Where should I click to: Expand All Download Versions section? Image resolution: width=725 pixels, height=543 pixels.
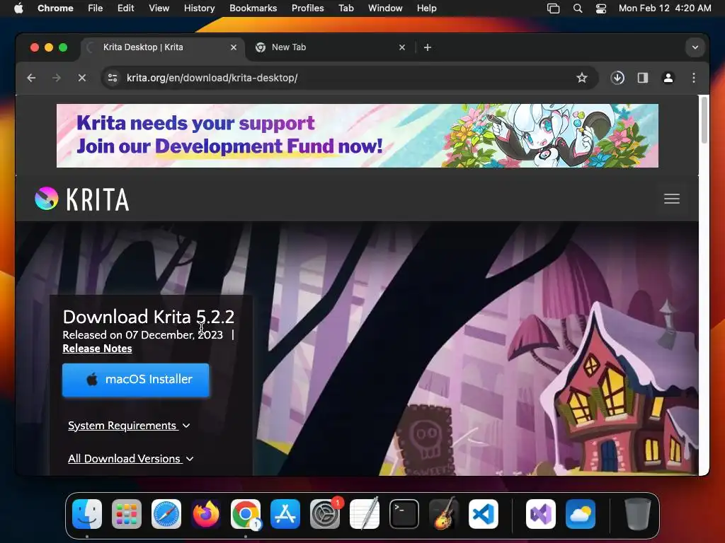point(131,459)
